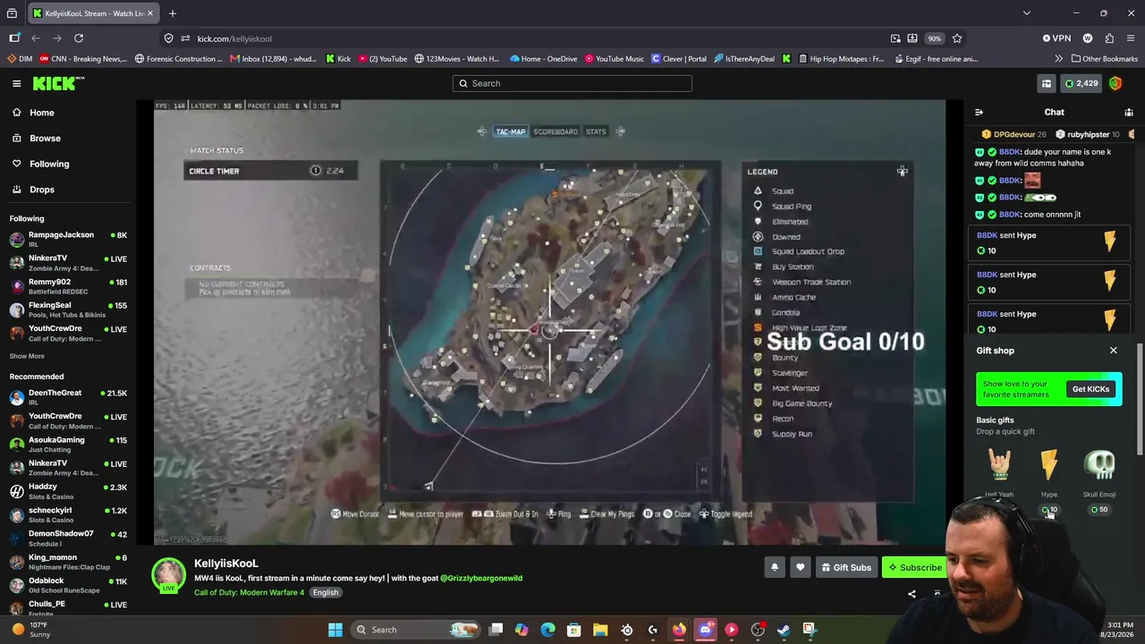Open the CNN Breaking News bookmark

[x=83, y=59]
